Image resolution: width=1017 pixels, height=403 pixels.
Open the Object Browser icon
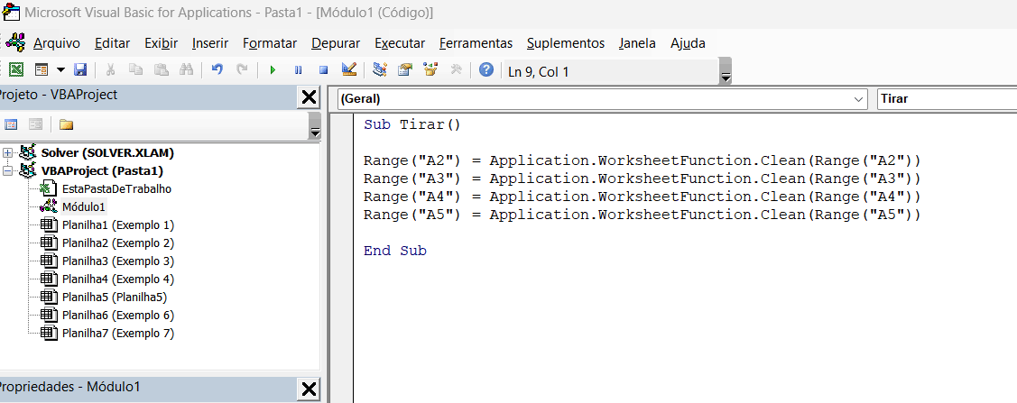click(x=430, y=70)
